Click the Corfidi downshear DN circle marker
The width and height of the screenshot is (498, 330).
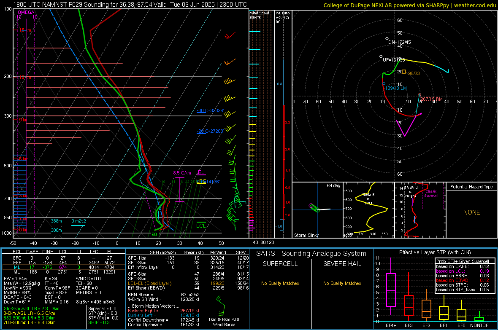[x=387, y=39]
